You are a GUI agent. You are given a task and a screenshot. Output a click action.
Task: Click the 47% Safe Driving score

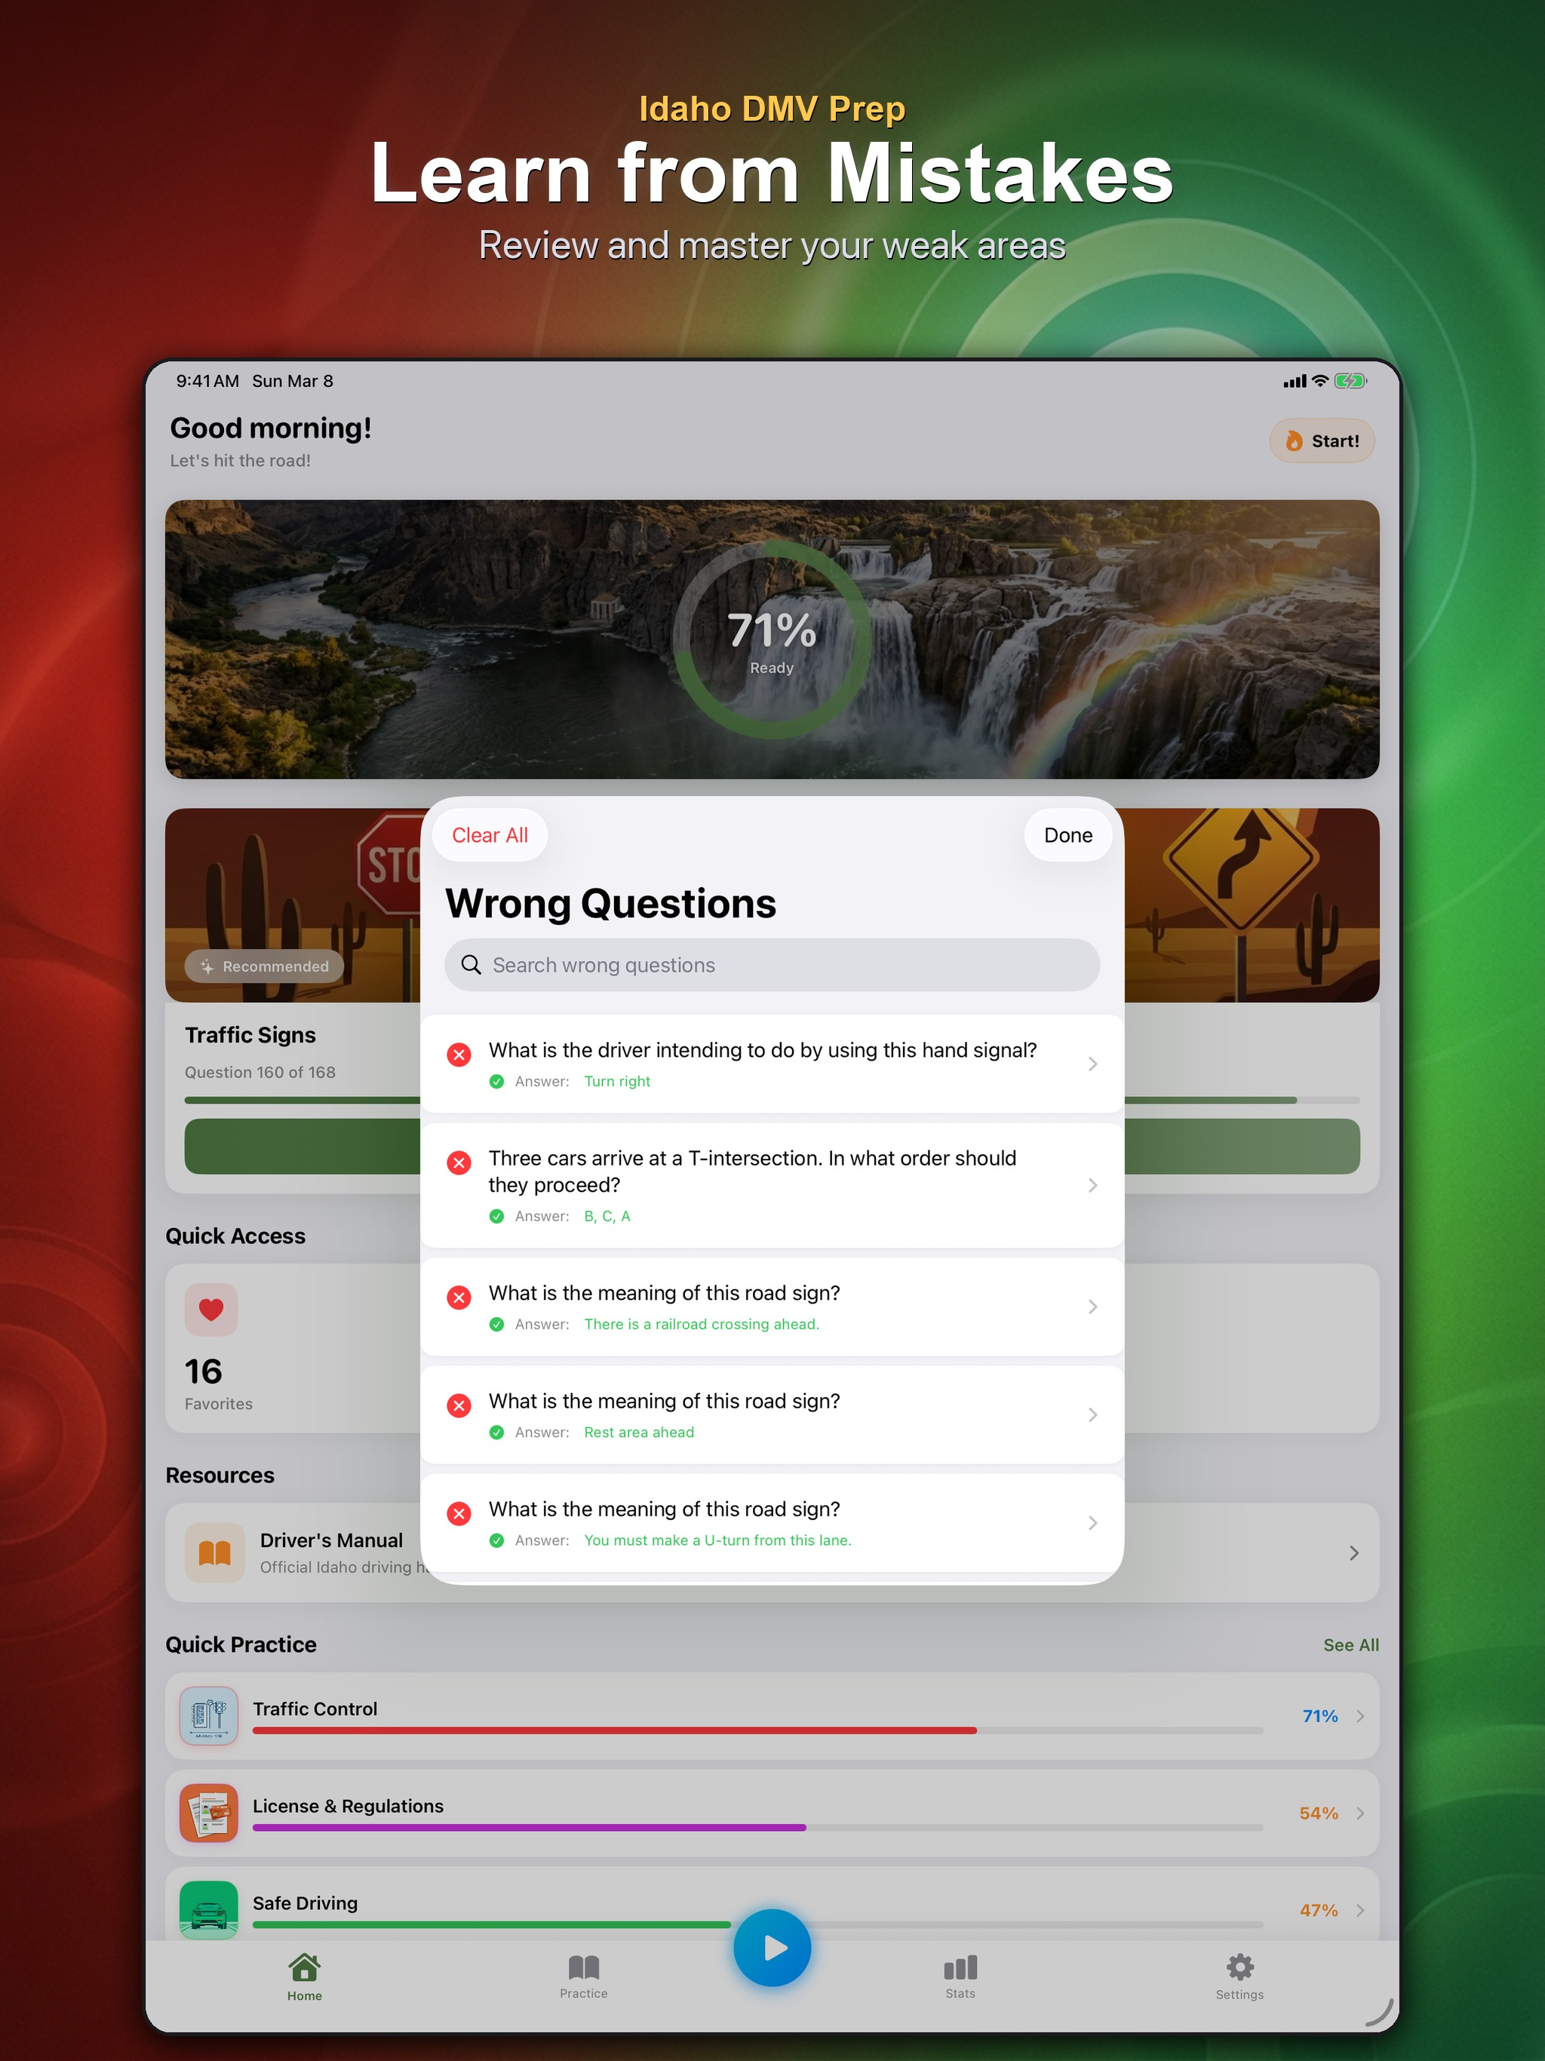tap(1319, 1910)
